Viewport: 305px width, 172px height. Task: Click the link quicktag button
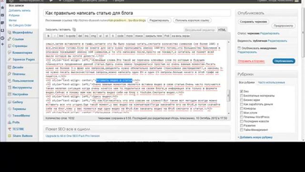(61, 36)
